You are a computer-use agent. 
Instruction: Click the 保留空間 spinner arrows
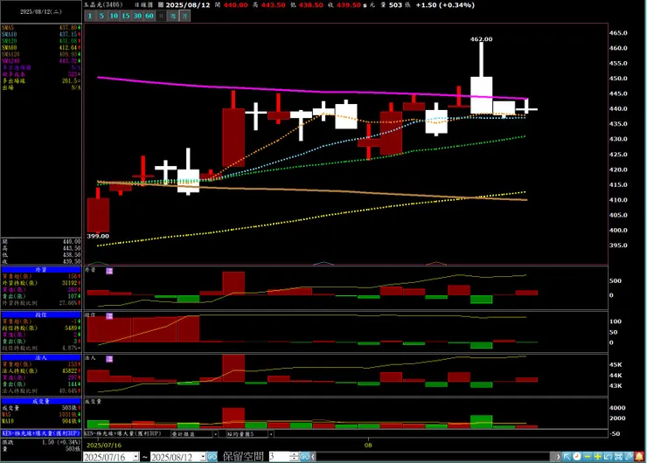click(294, 456)
